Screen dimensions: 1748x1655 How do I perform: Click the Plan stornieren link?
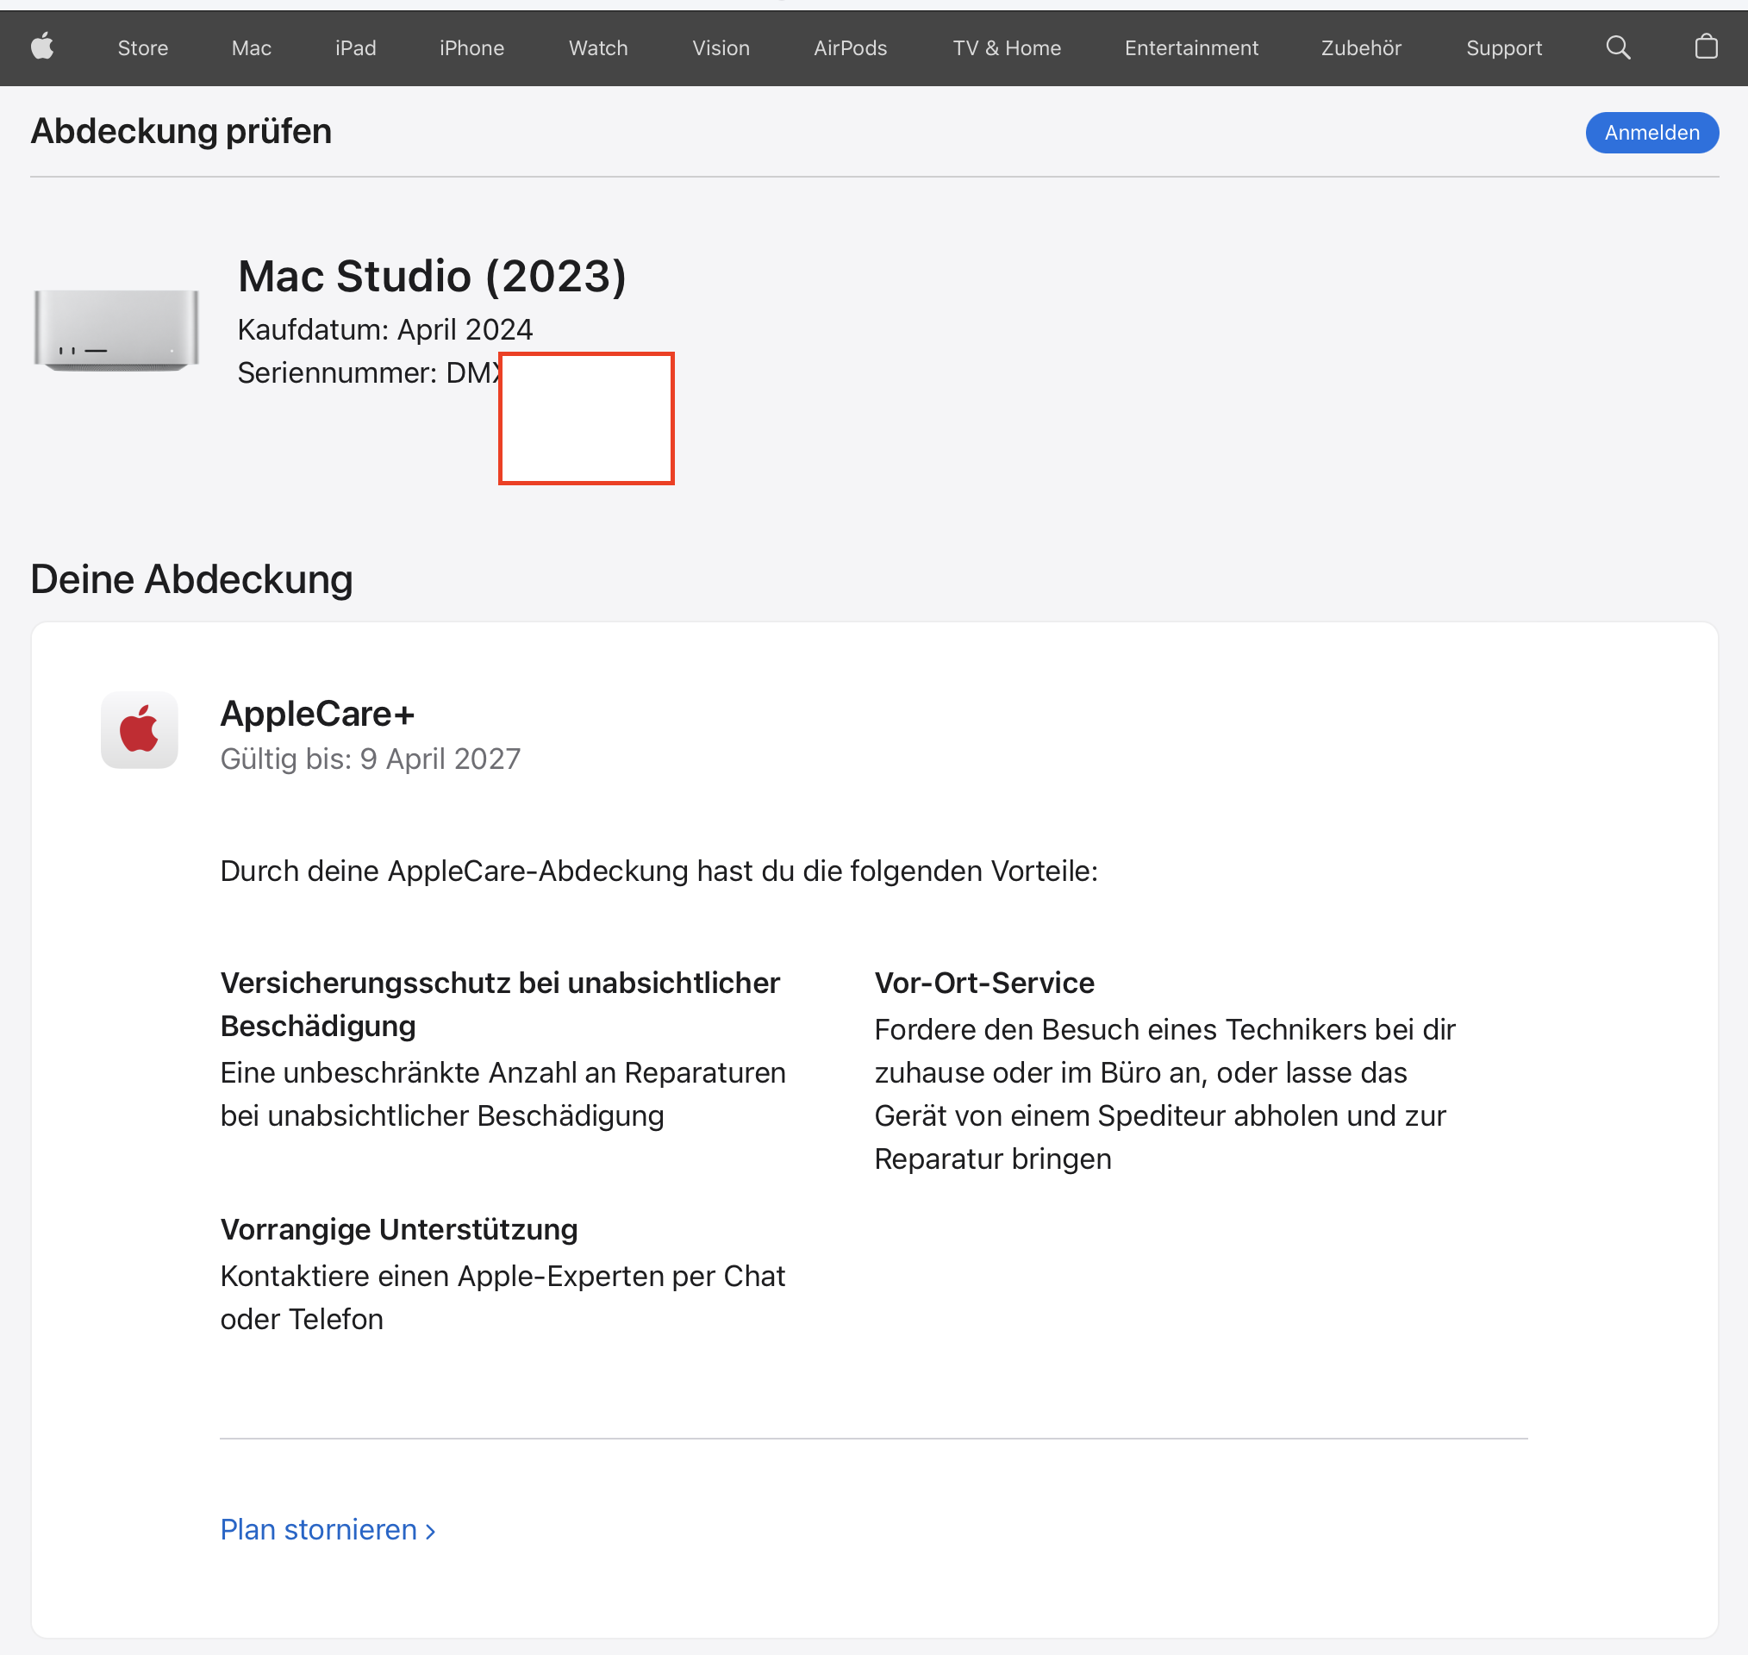(x=328, y=1530)
